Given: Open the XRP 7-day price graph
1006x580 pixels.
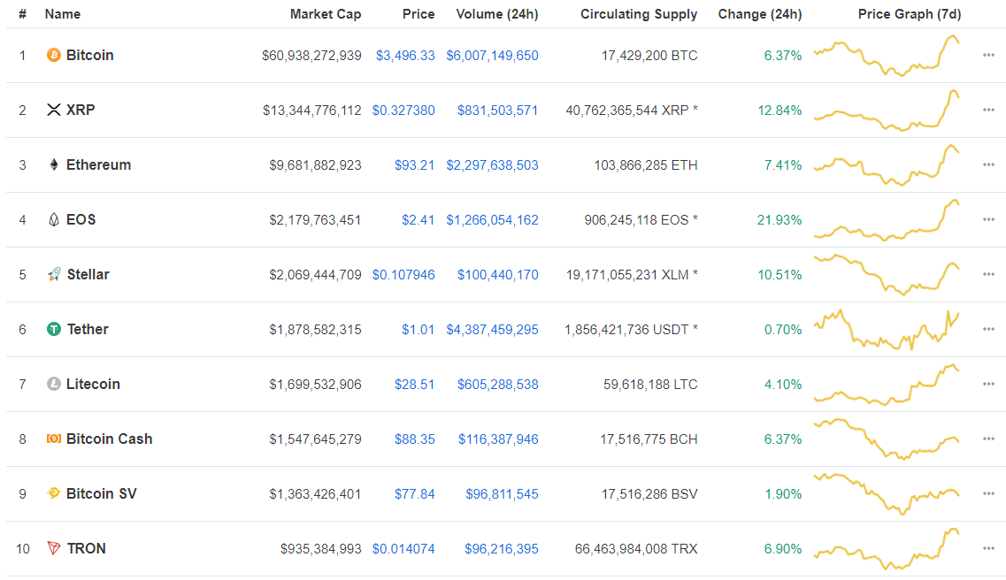Looking at the screenshot, I should [x=887, y=111].
